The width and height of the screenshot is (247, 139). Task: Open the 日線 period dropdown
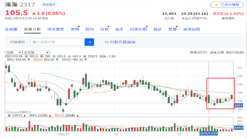coord(14,52)
